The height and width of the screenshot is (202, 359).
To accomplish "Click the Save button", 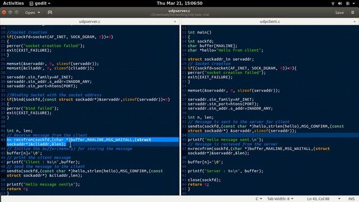I will [x=339, y=12].
